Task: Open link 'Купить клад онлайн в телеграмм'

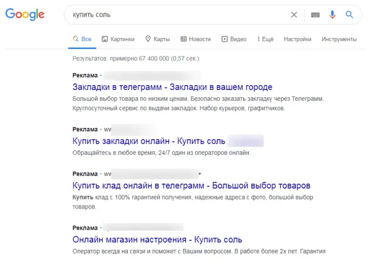Action: [138, 185]
